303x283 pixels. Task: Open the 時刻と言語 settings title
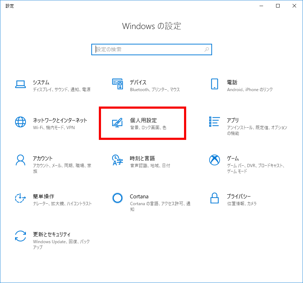pyautogui.click(x=142, y=158)
